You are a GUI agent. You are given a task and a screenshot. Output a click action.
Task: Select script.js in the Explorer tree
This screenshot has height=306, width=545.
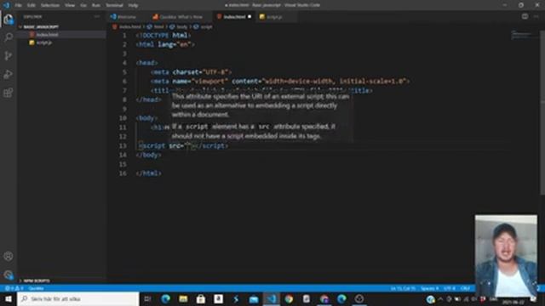pos(44,42)
